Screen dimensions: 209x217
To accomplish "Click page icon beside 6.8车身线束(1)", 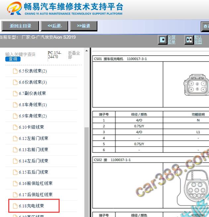I will pyautogui.click(x=15, y=105).
